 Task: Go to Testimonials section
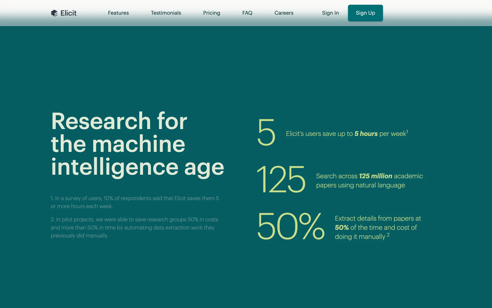[166, 13]
